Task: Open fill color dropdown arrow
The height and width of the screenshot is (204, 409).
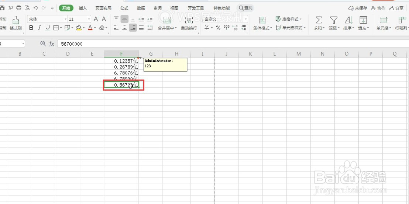Action: [83, 28]
